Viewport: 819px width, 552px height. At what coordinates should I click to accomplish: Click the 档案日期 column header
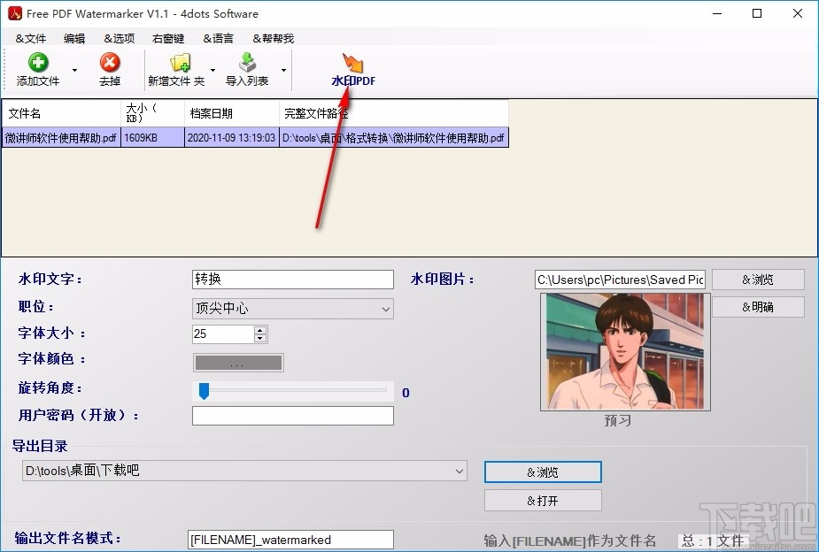pos(232,113)
